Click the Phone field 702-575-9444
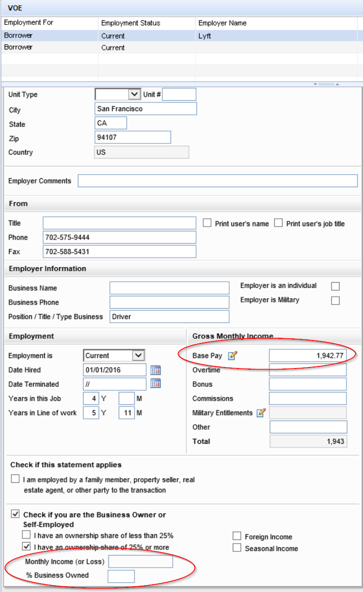 (x=119, y=238)
